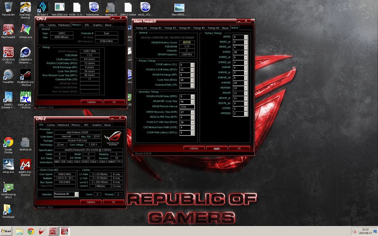Select the CINEBENCH Windows desktop icon

pos(25,55)
